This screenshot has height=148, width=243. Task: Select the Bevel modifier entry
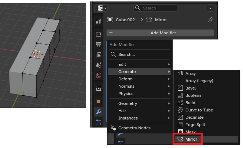pos(191,88)
